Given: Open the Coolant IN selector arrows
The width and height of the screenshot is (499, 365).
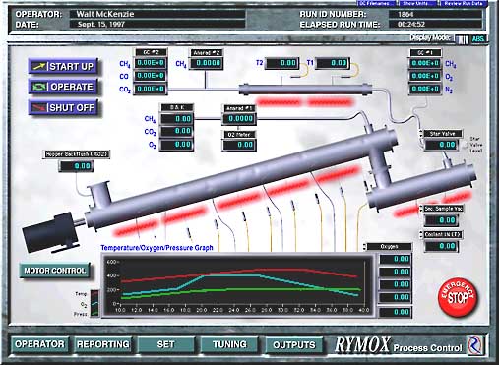Looking at the screenshot, I should (421, 234).
